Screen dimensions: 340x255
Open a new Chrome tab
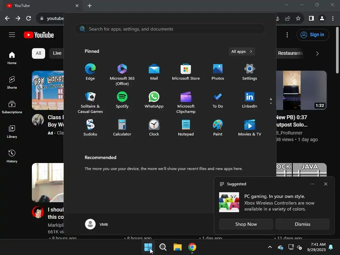(x=90, y=6)
